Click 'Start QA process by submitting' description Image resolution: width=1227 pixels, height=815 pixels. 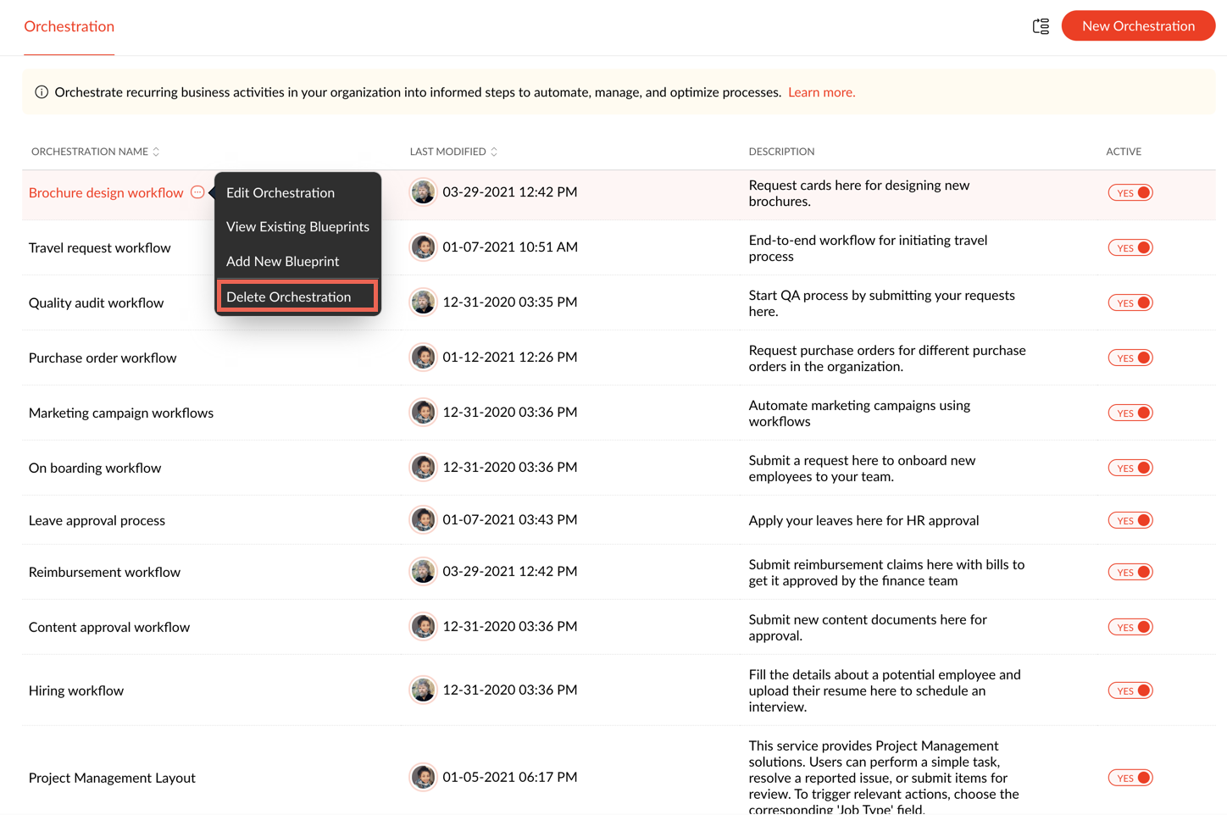pos(881,303)
